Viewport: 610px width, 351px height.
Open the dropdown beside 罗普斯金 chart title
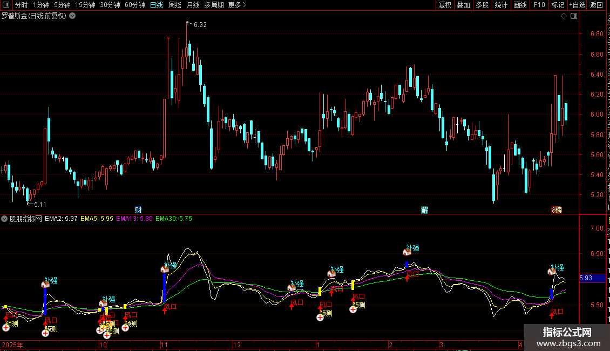[x=72, y=16]
